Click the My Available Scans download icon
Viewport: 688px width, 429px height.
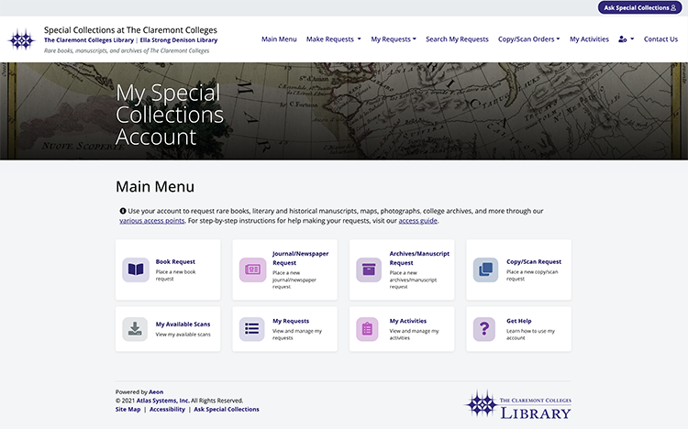tap(136, 329)
